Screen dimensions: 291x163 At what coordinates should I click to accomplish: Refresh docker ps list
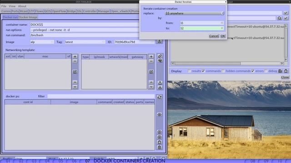[160, 97]
